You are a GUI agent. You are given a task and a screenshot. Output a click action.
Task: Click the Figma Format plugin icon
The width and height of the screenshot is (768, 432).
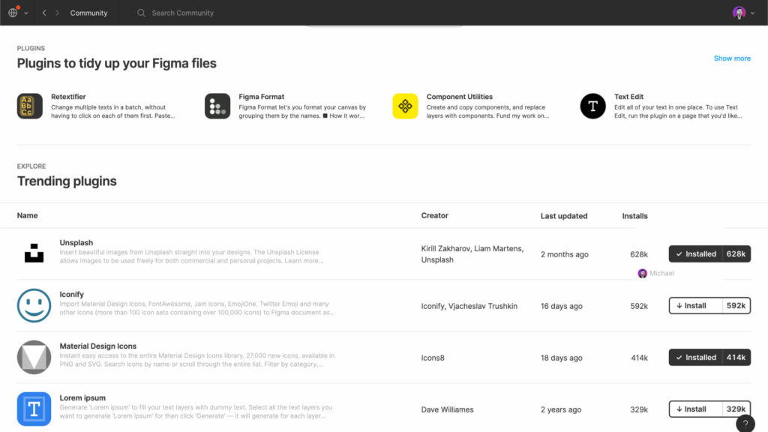click(217, 106)
